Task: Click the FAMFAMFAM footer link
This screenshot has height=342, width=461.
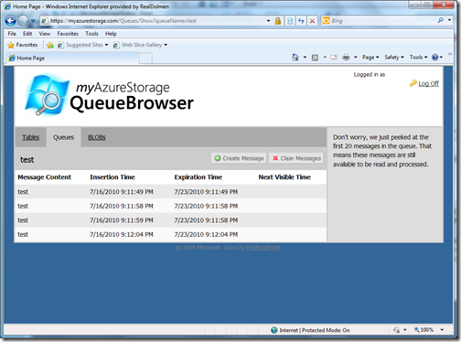Action: coord(263,248)
